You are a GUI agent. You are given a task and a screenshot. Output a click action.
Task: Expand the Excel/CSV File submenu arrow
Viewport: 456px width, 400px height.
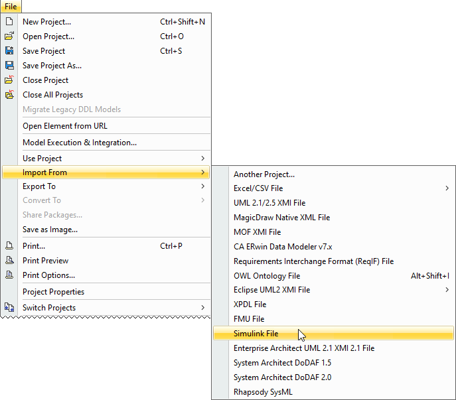[447, 188]
